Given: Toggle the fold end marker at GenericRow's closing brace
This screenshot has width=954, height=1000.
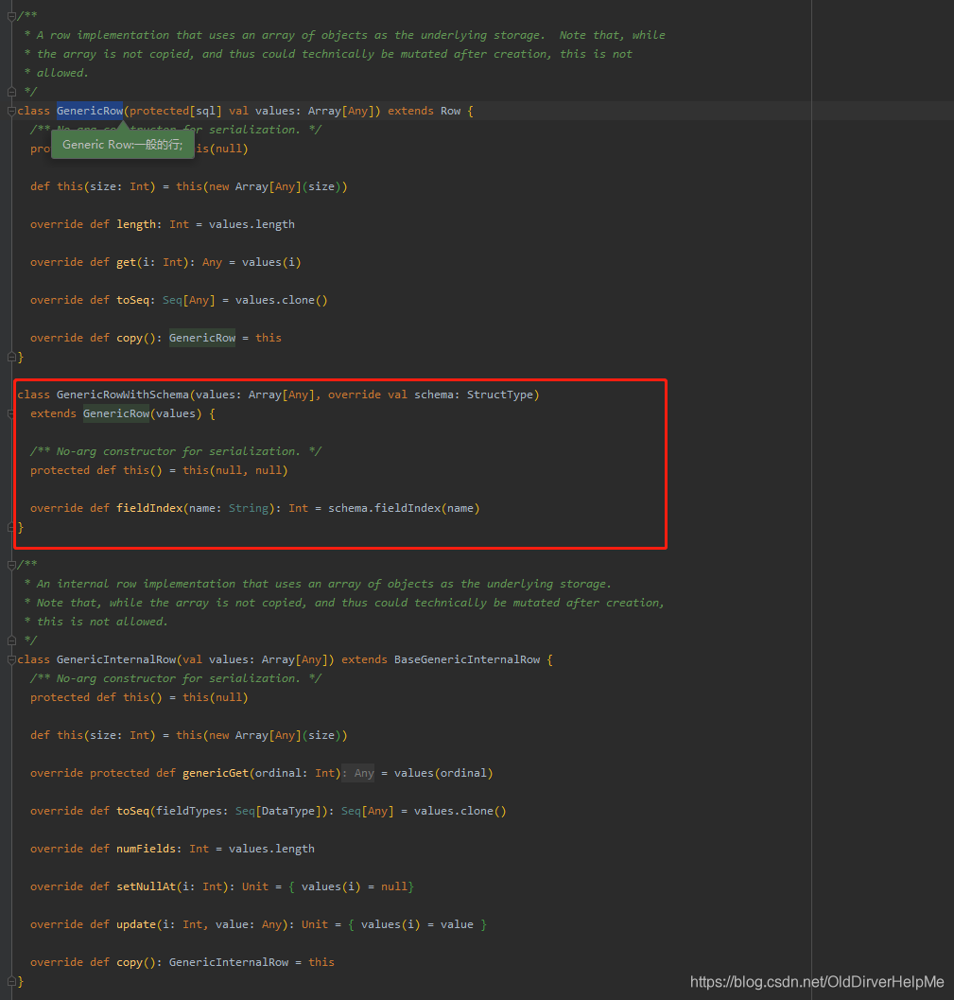Looking at the screenshot, I should (11, 358).
